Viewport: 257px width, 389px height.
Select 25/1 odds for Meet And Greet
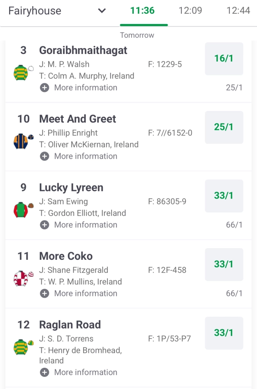[x=224, y=127]
